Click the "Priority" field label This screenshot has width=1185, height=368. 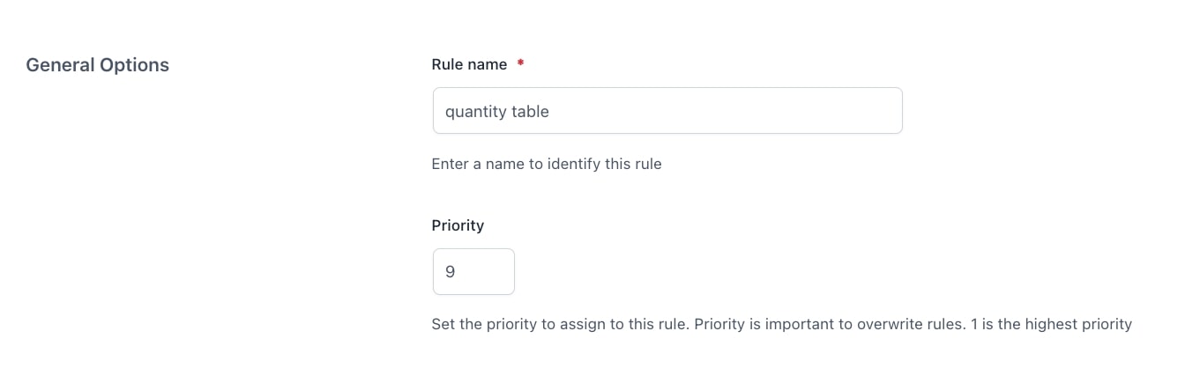pyautogui.click(x=458, y=225)
